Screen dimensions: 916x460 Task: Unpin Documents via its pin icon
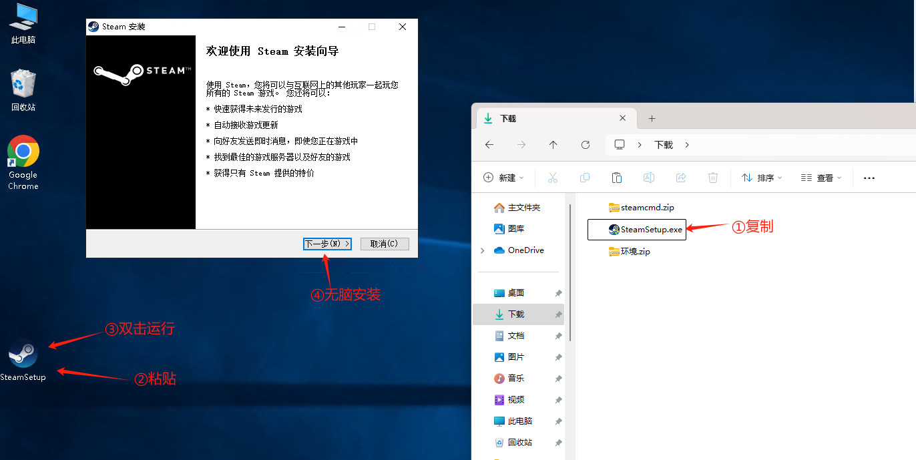[558, 336]
